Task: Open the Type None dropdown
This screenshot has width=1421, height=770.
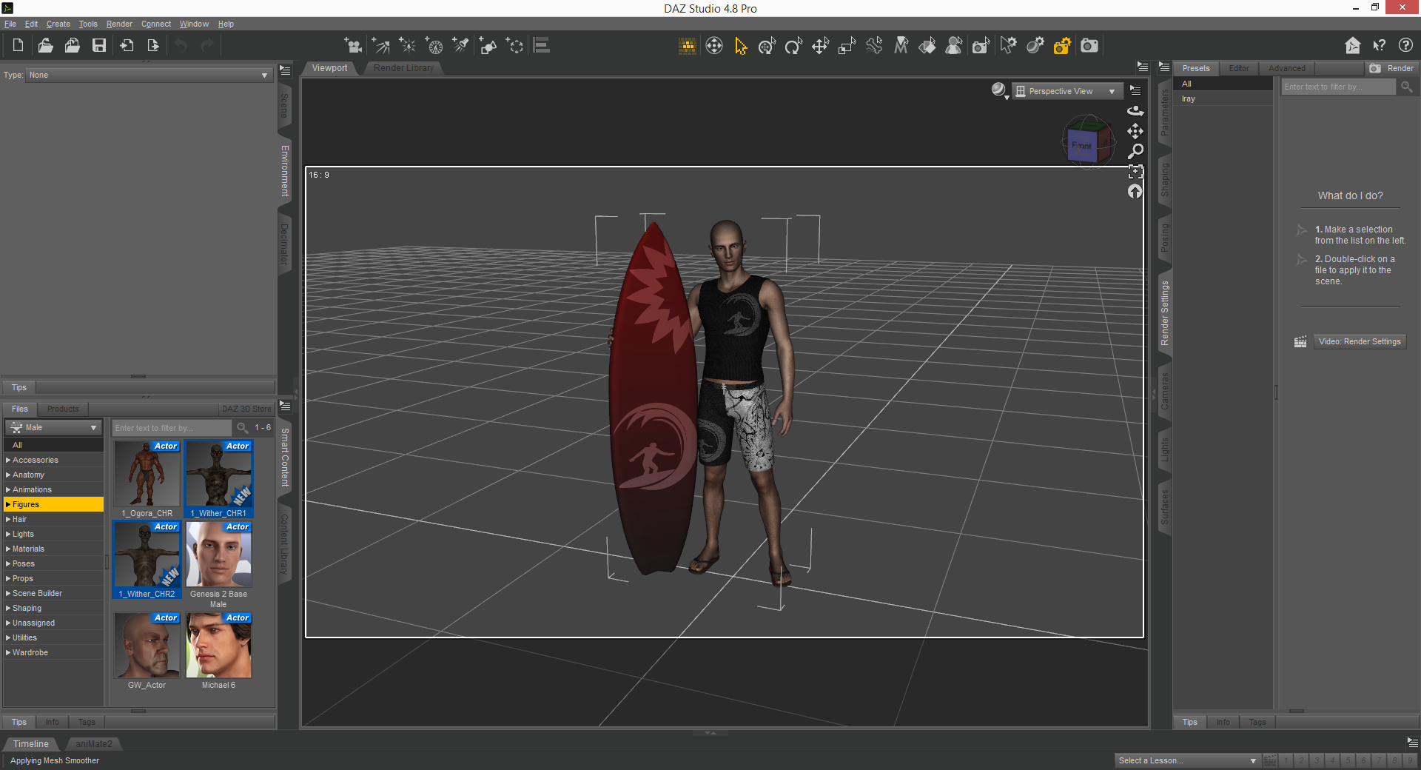Action: (x=149, y=75)
